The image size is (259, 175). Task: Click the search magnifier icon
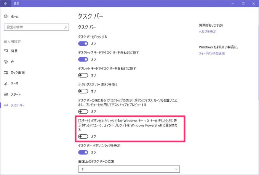(x=66, y=27)
